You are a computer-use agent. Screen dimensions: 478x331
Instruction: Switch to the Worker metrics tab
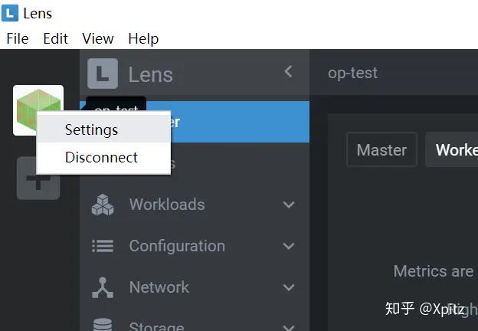[x=452, y=149]
